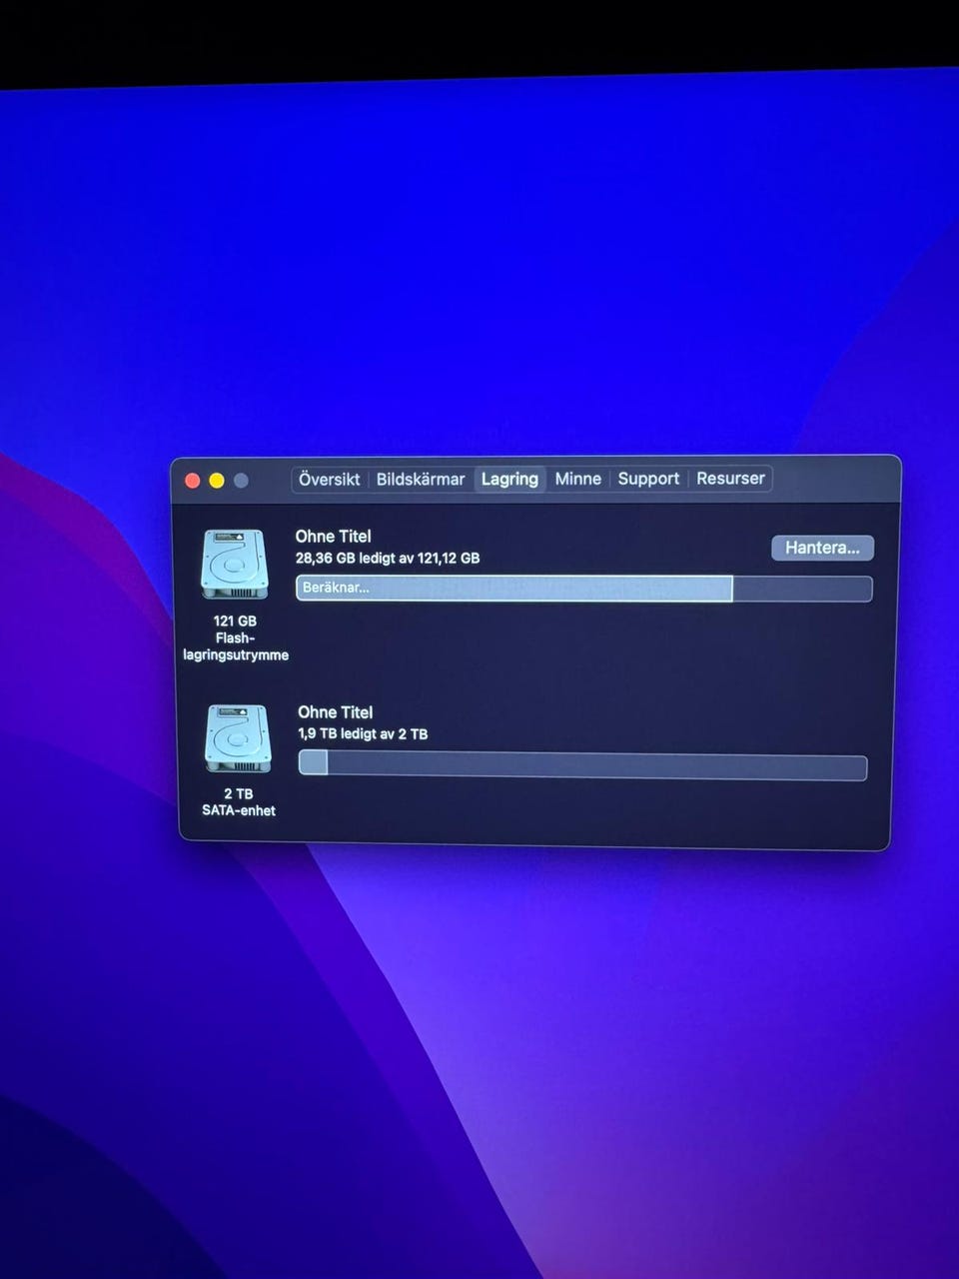
Task: Click the greyed-out zoom window button
Action: [x=241, y=481]
